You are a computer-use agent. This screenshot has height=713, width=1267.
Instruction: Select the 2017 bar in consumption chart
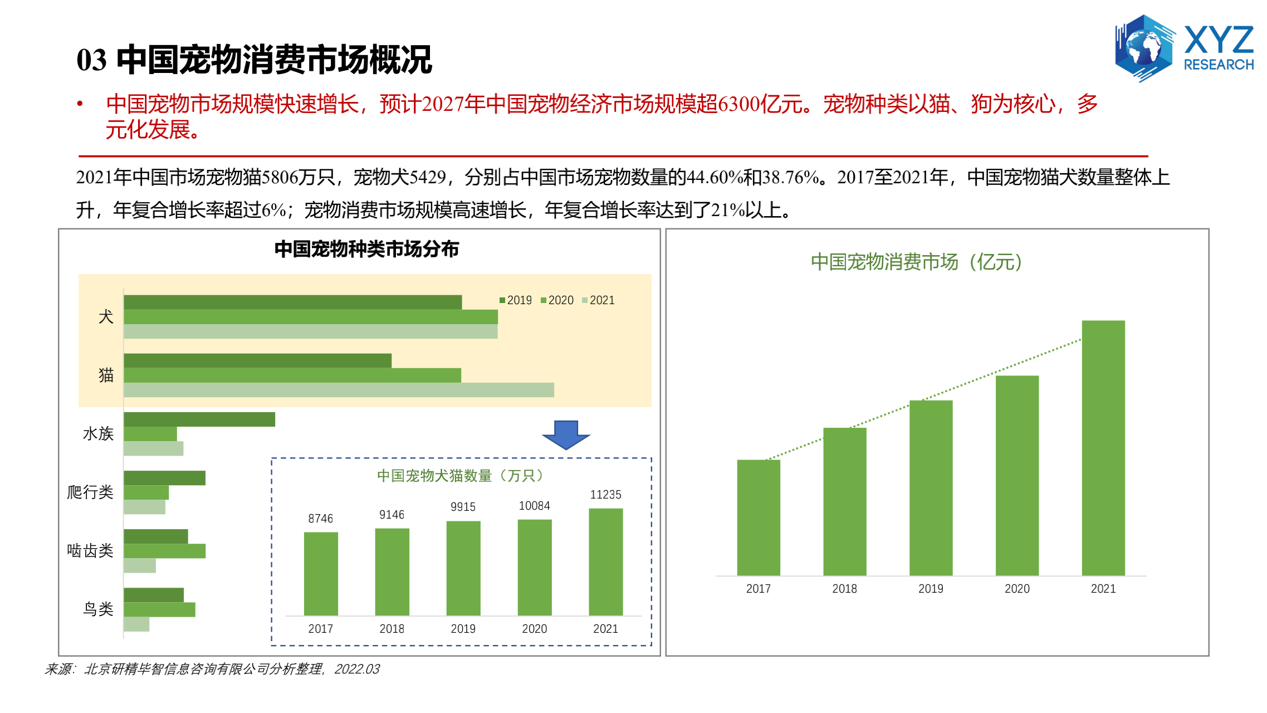pos(758,517)
